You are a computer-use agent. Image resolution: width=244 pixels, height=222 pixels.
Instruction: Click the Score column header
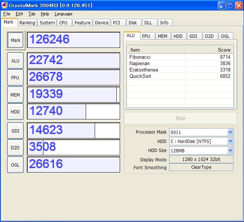pos(208,50)
